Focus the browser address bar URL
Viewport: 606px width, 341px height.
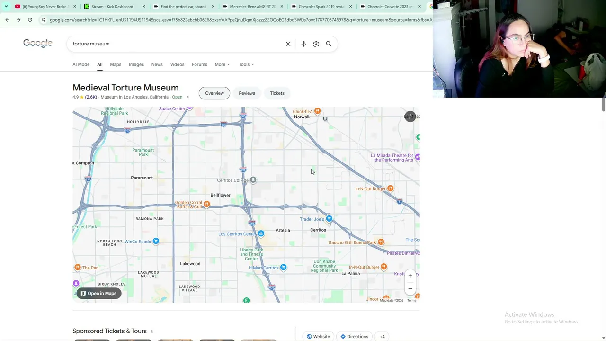pos(241,20)
